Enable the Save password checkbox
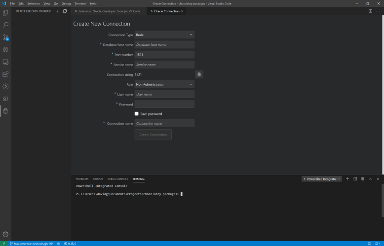Viewport: 384px width, 246px height. pos(136,114)
